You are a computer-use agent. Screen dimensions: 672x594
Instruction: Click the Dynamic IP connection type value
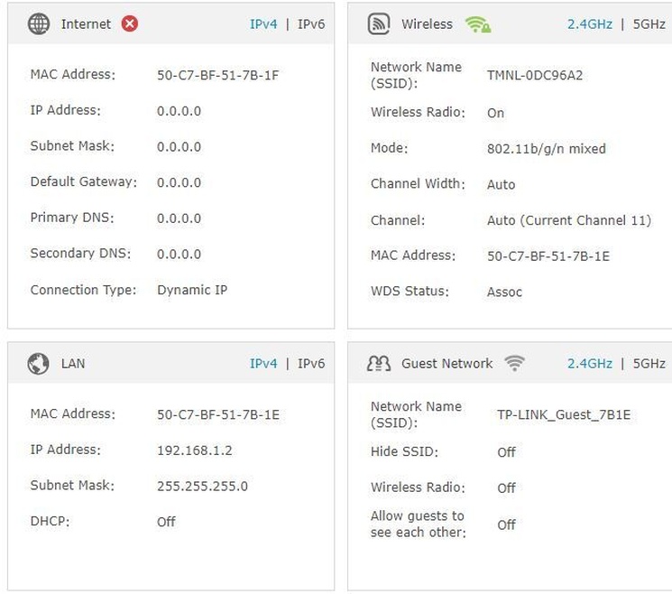(191, 291)
